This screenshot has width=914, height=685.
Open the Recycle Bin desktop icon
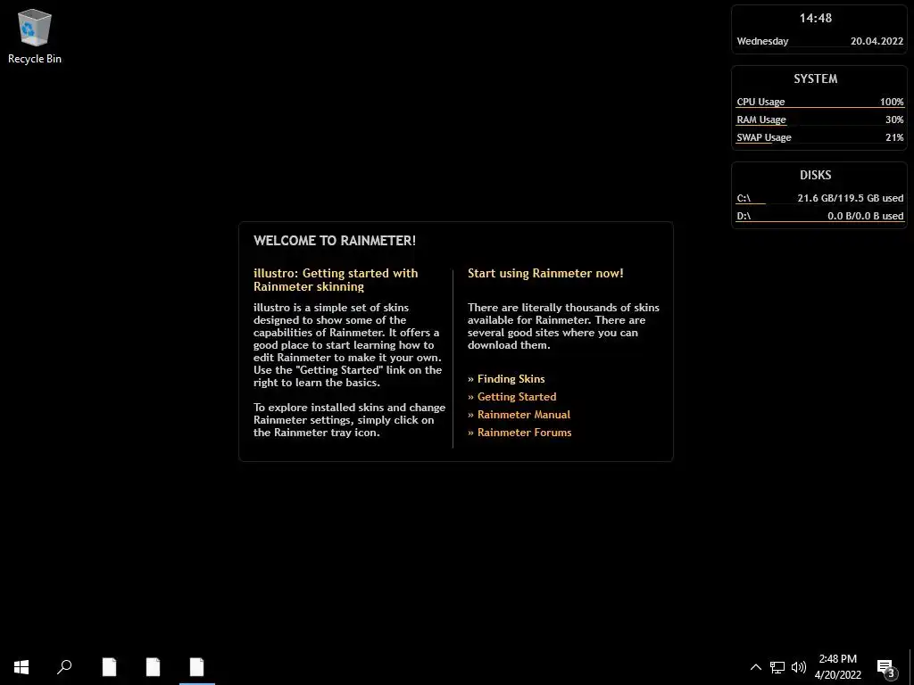tap(35, 36)
